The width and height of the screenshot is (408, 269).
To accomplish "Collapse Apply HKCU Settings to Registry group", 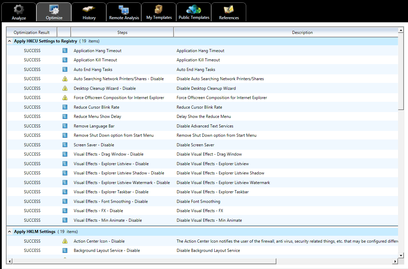I will tap(9, 41).
